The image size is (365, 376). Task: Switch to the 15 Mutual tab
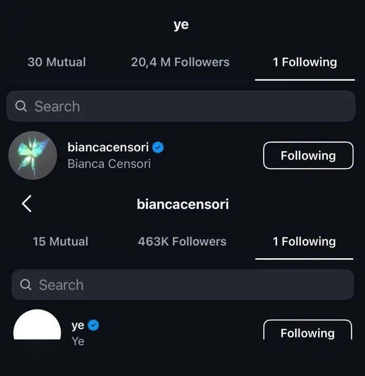pos(60,242)
